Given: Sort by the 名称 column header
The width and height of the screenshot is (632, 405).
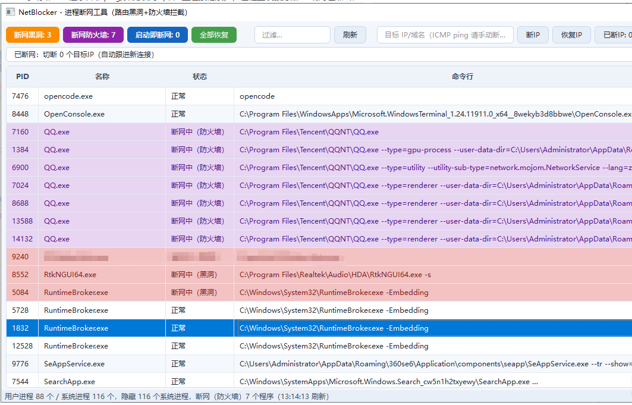Looking at the screenshot, I should pos(102,77).
